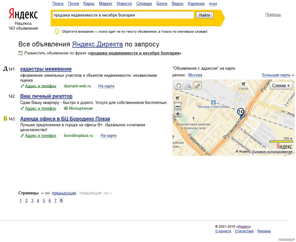
Task: Open Условия использования map terms link
Action: tap(272, 152)
